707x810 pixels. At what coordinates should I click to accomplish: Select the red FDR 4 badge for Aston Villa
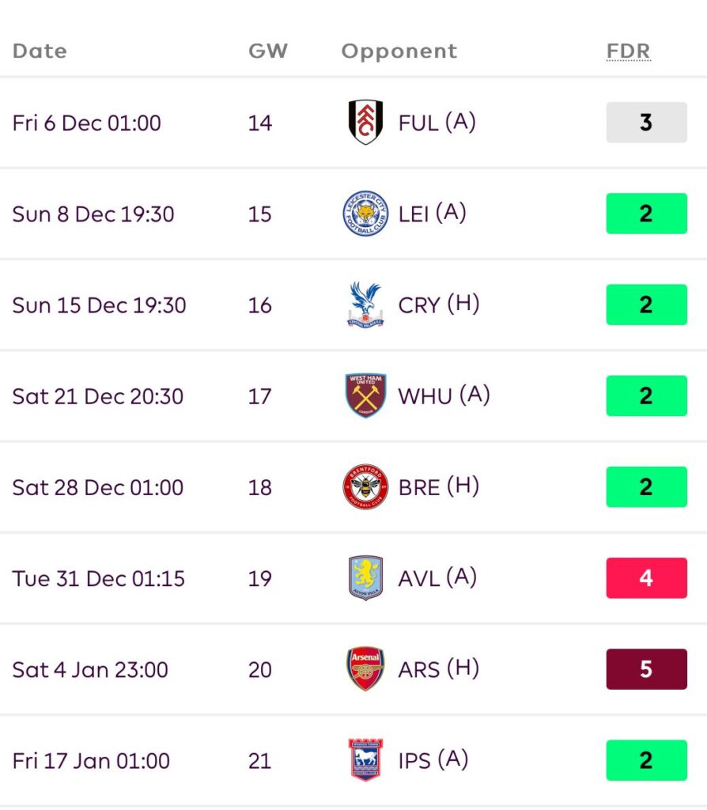click(x=646, y=578)
